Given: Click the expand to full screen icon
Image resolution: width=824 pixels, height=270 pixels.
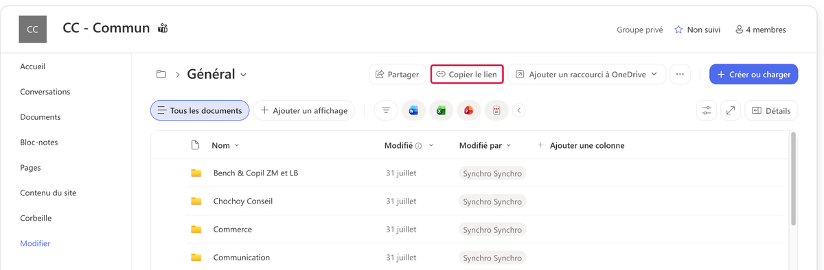Looking at the screenshot, I should (x=731, y=110).
